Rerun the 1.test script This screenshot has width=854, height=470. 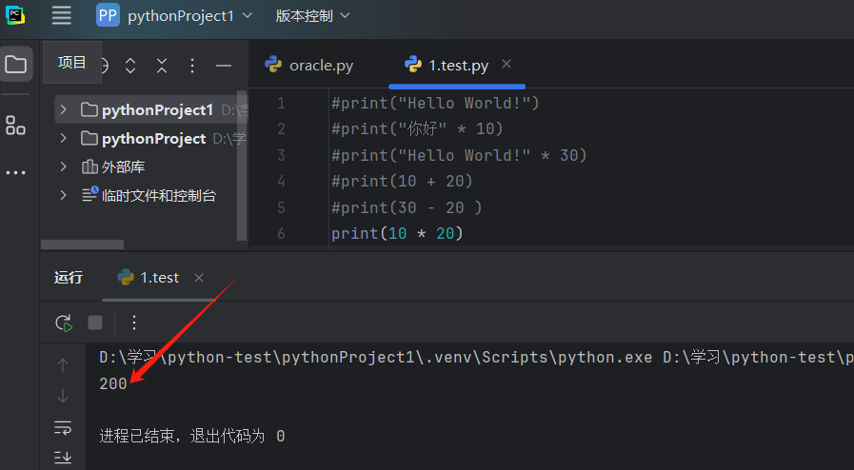[64, 323]
